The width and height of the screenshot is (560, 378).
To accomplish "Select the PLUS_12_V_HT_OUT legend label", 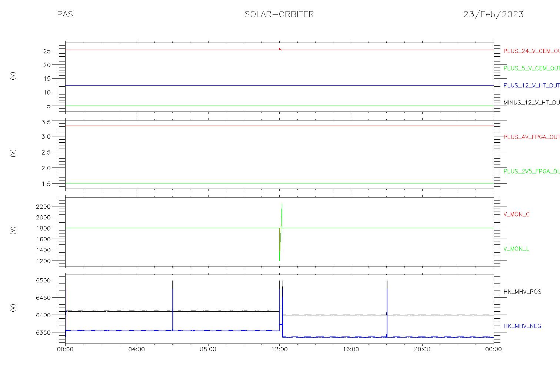I will 531,85.
